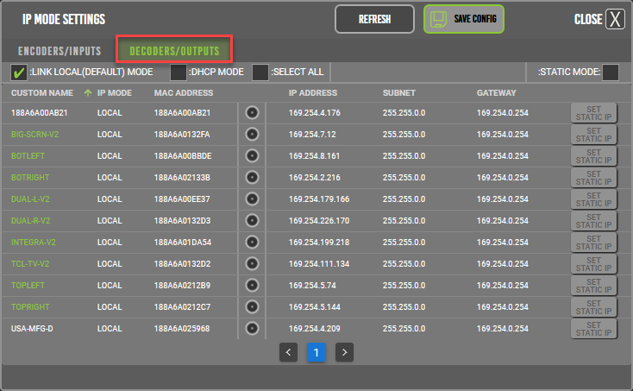Click the Save Config button
The image size is (633, 391).
(464, 19)
